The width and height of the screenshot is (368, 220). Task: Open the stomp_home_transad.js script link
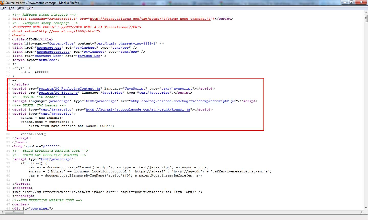pos(151,19)
